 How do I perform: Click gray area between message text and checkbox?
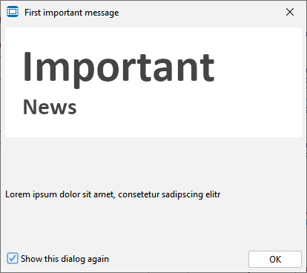[x=153, y=225]
